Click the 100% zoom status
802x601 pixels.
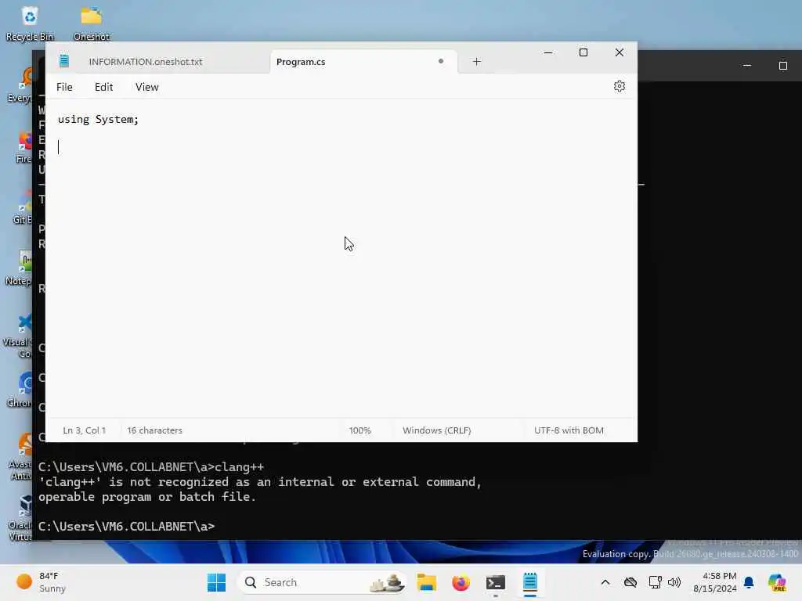360,430
